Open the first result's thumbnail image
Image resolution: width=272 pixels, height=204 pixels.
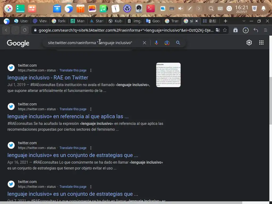[x=168, y=75]
